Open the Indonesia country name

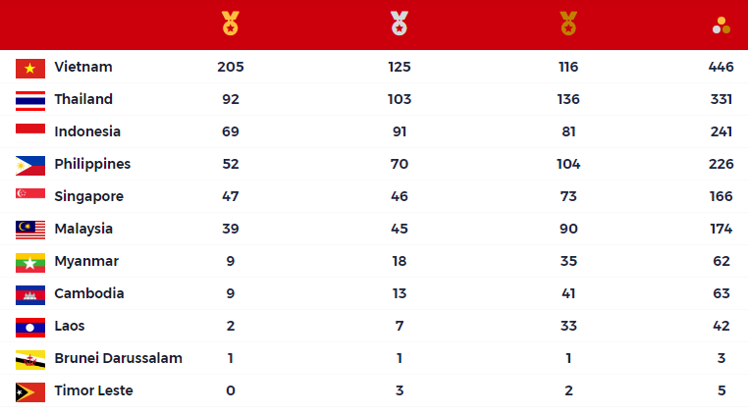click(x=87, y=131)
